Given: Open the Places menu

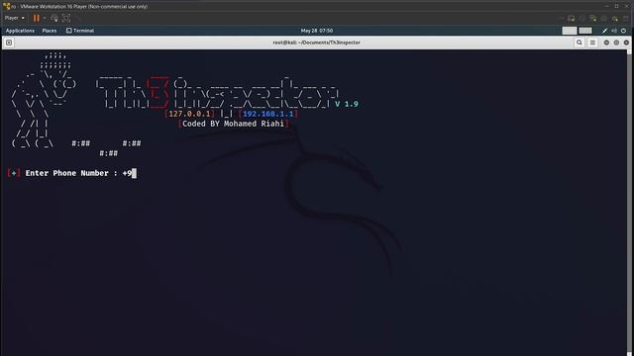Looking at the screenshot, I should point(50,31).
